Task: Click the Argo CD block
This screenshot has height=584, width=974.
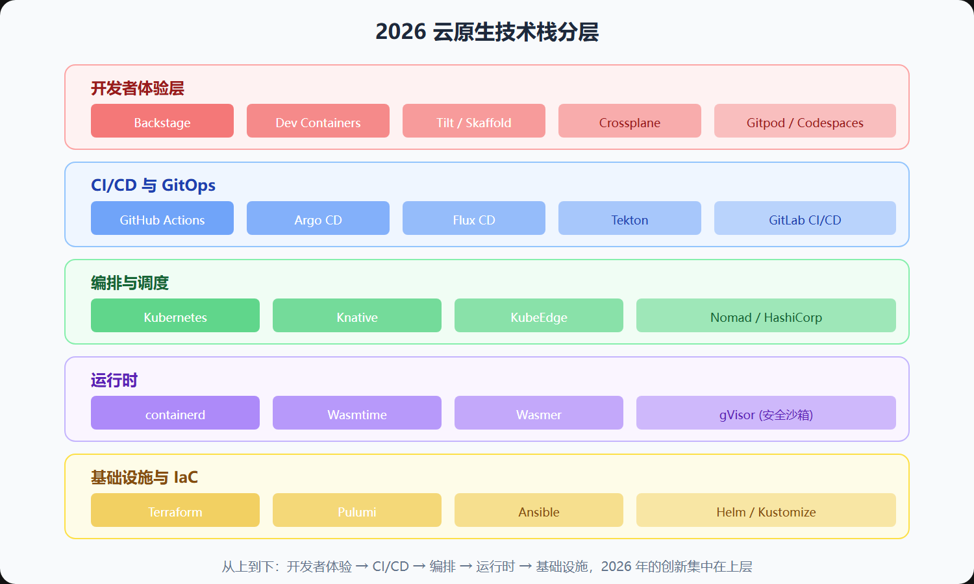Action: 318,218
